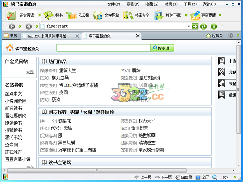
Task: Expand the 更新提醒 dropdown arrow
Action: click(x=220, y=15)
